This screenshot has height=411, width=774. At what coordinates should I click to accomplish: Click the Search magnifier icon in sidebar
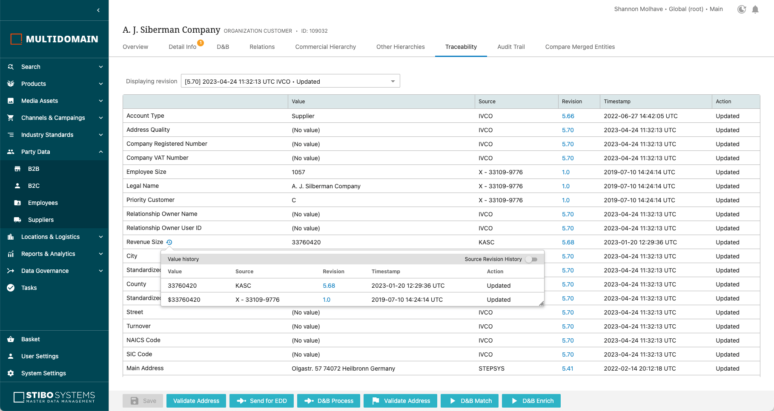11,67
